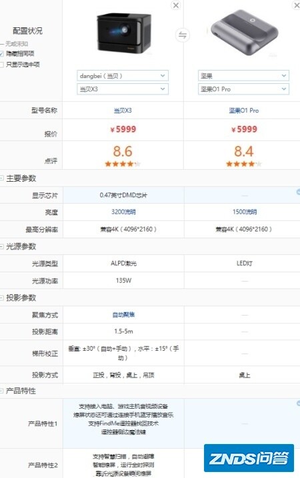Open the 当贝X3 model name link
The height and width of the screenshot is (478, 300).
tap(123, 111)
